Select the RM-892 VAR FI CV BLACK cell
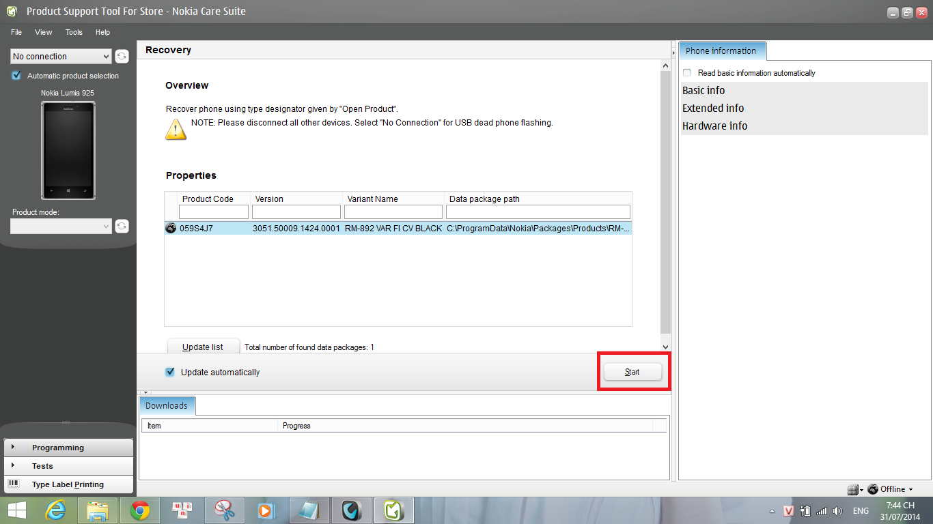This screenshot has width=933, height=524. tap(393, 229)
